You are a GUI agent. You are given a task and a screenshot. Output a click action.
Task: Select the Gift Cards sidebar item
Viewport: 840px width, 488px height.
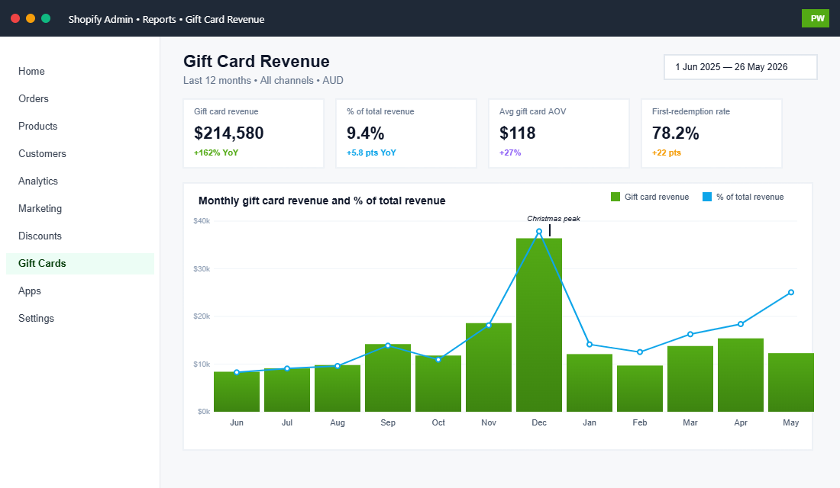[80, 263]
